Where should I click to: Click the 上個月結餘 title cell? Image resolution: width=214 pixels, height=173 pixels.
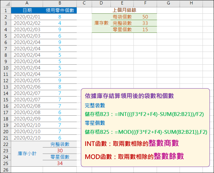click(x=124, y=10)
